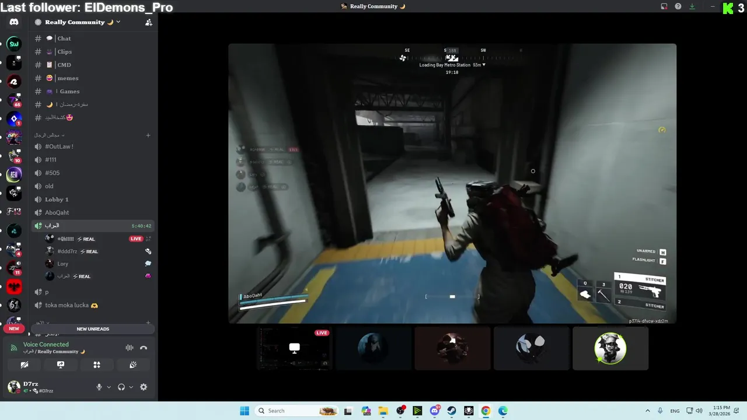Open the Chat text channel

(93, 38)
